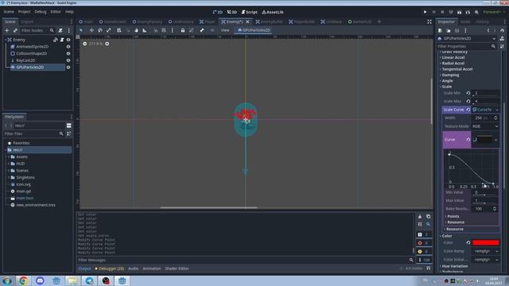The image size is (509, 286).
Task: Open the Animation bottom panel
Action: [152, 269]
